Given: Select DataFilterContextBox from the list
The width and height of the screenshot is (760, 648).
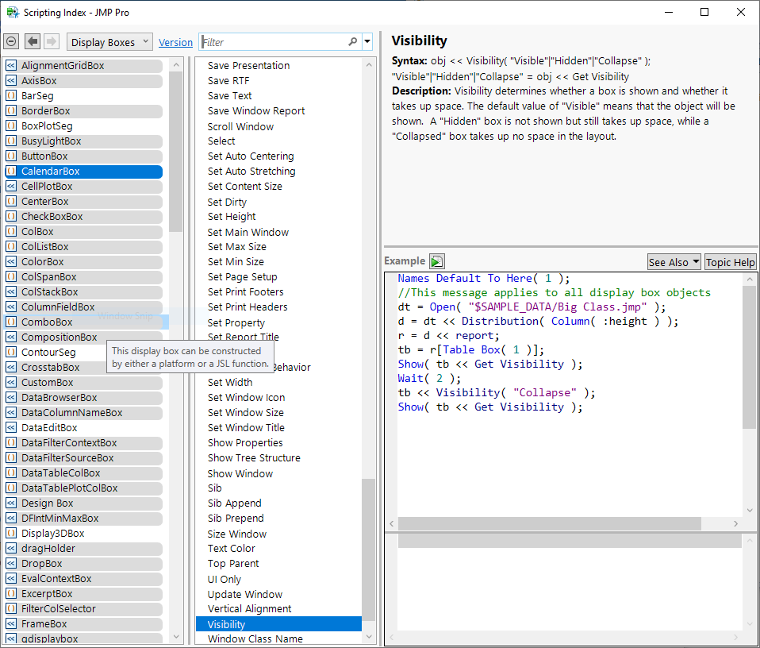Looking at the screenshot, I should [69, 443].
